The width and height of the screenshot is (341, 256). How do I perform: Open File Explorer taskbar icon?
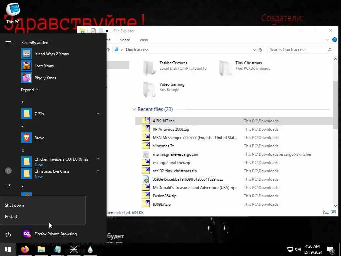[x=41, y=249]
